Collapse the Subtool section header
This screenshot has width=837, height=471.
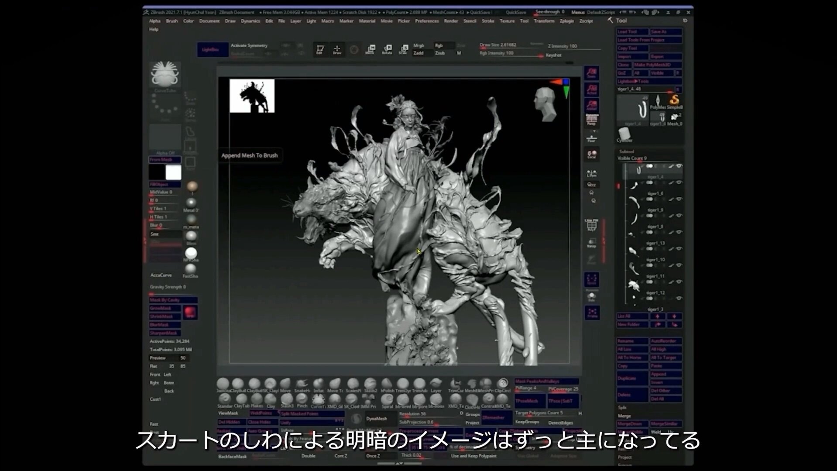point(627,151)
